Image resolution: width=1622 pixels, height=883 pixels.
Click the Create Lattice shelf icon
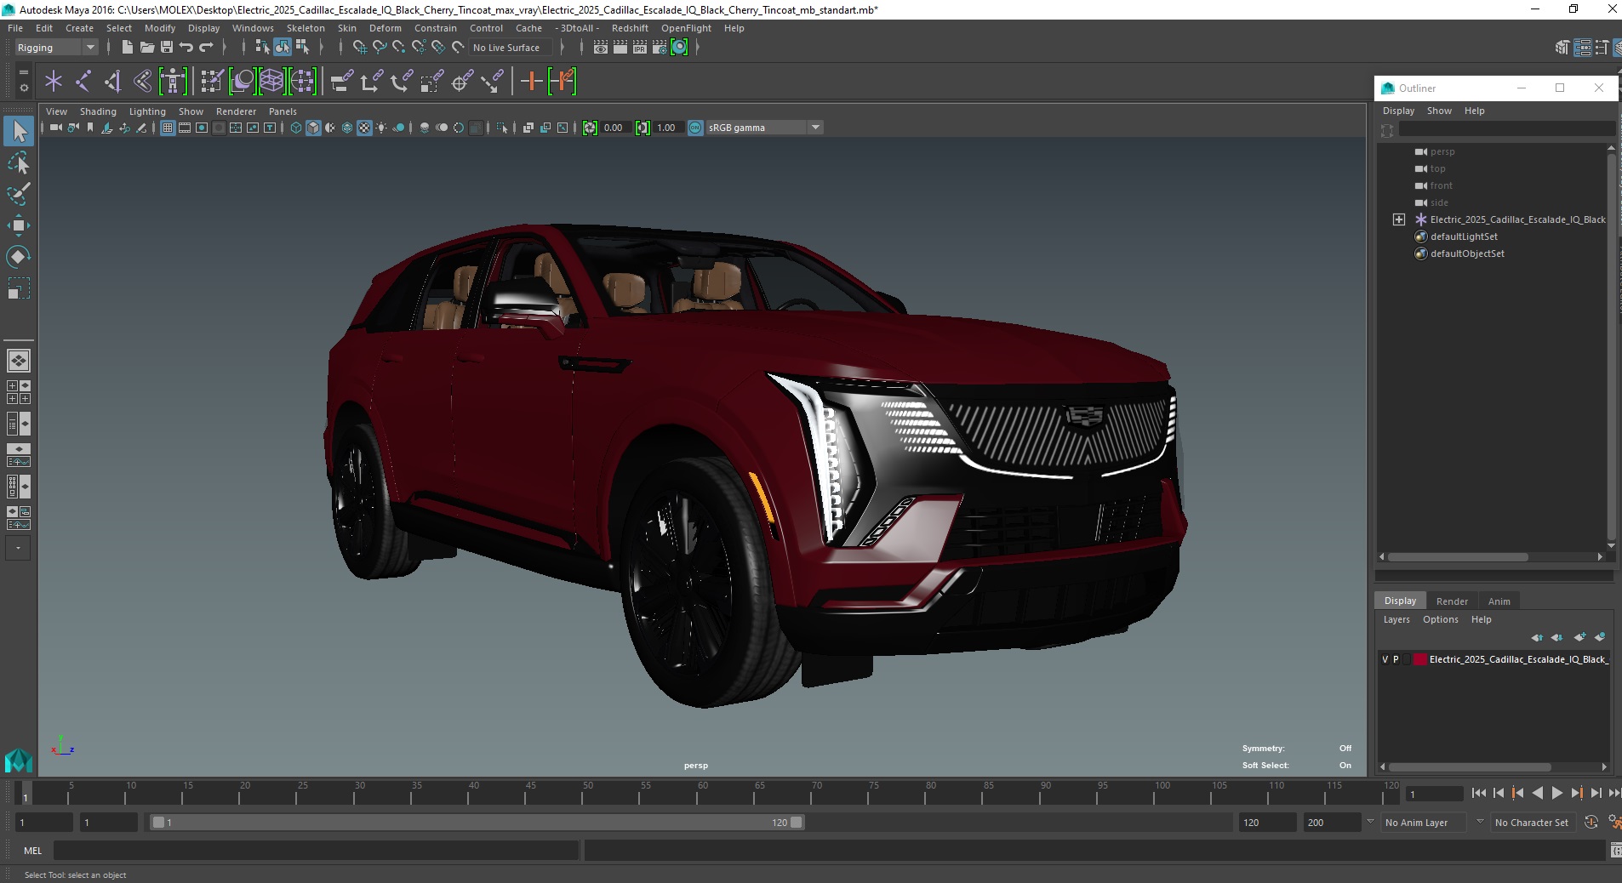271,82
